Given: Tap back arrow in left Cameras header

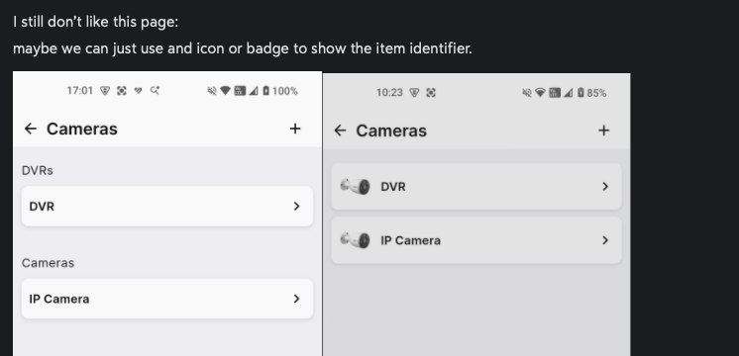Looking at the screenshot, I should coord(31,129).
